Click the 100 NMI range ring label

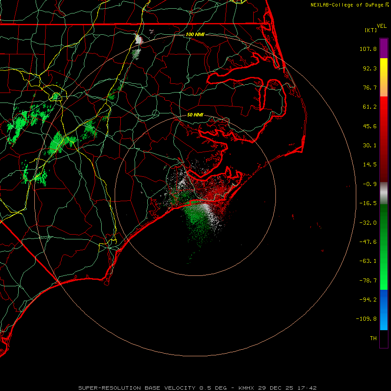(x=195, y=34)
